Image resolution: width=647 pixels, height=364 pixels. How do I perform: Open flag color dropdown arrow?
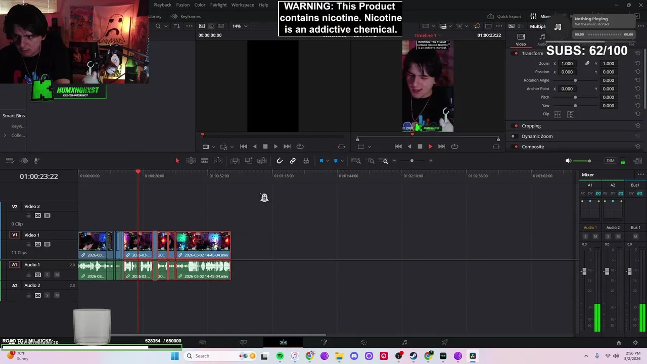pos(328,161)
